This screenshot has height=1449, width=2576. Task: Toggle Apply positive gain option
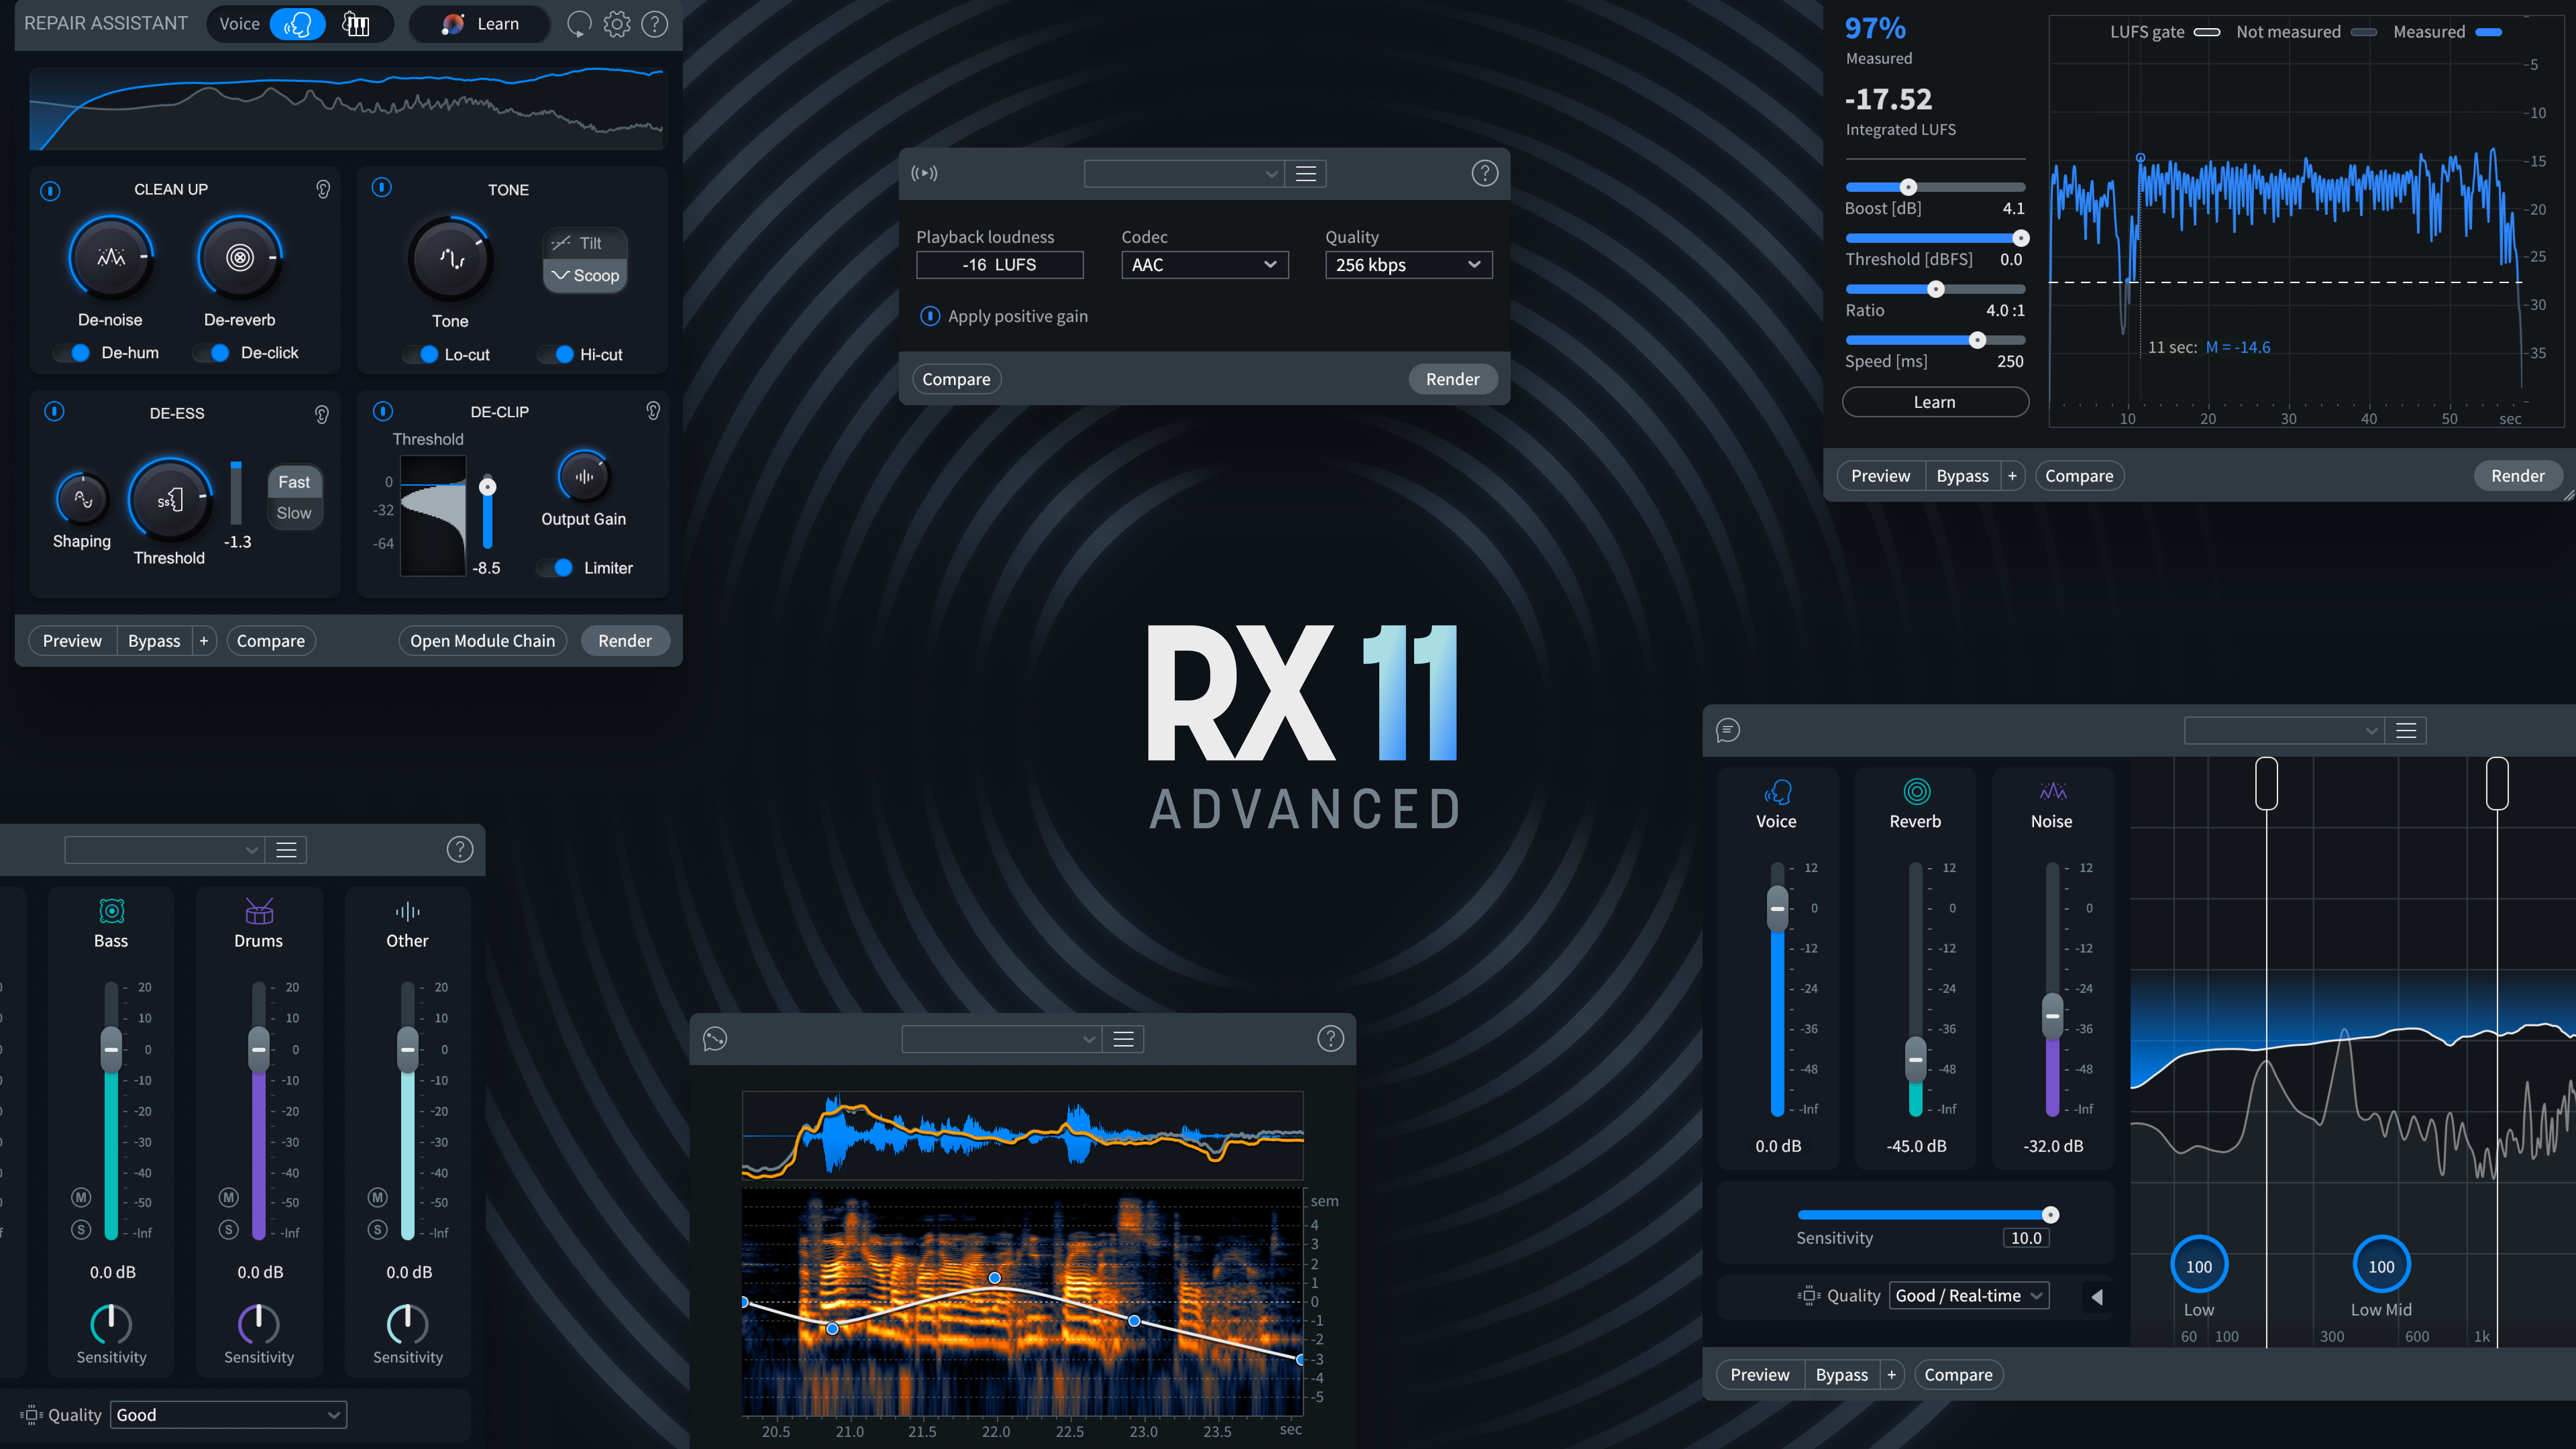[x=930, y=316]
